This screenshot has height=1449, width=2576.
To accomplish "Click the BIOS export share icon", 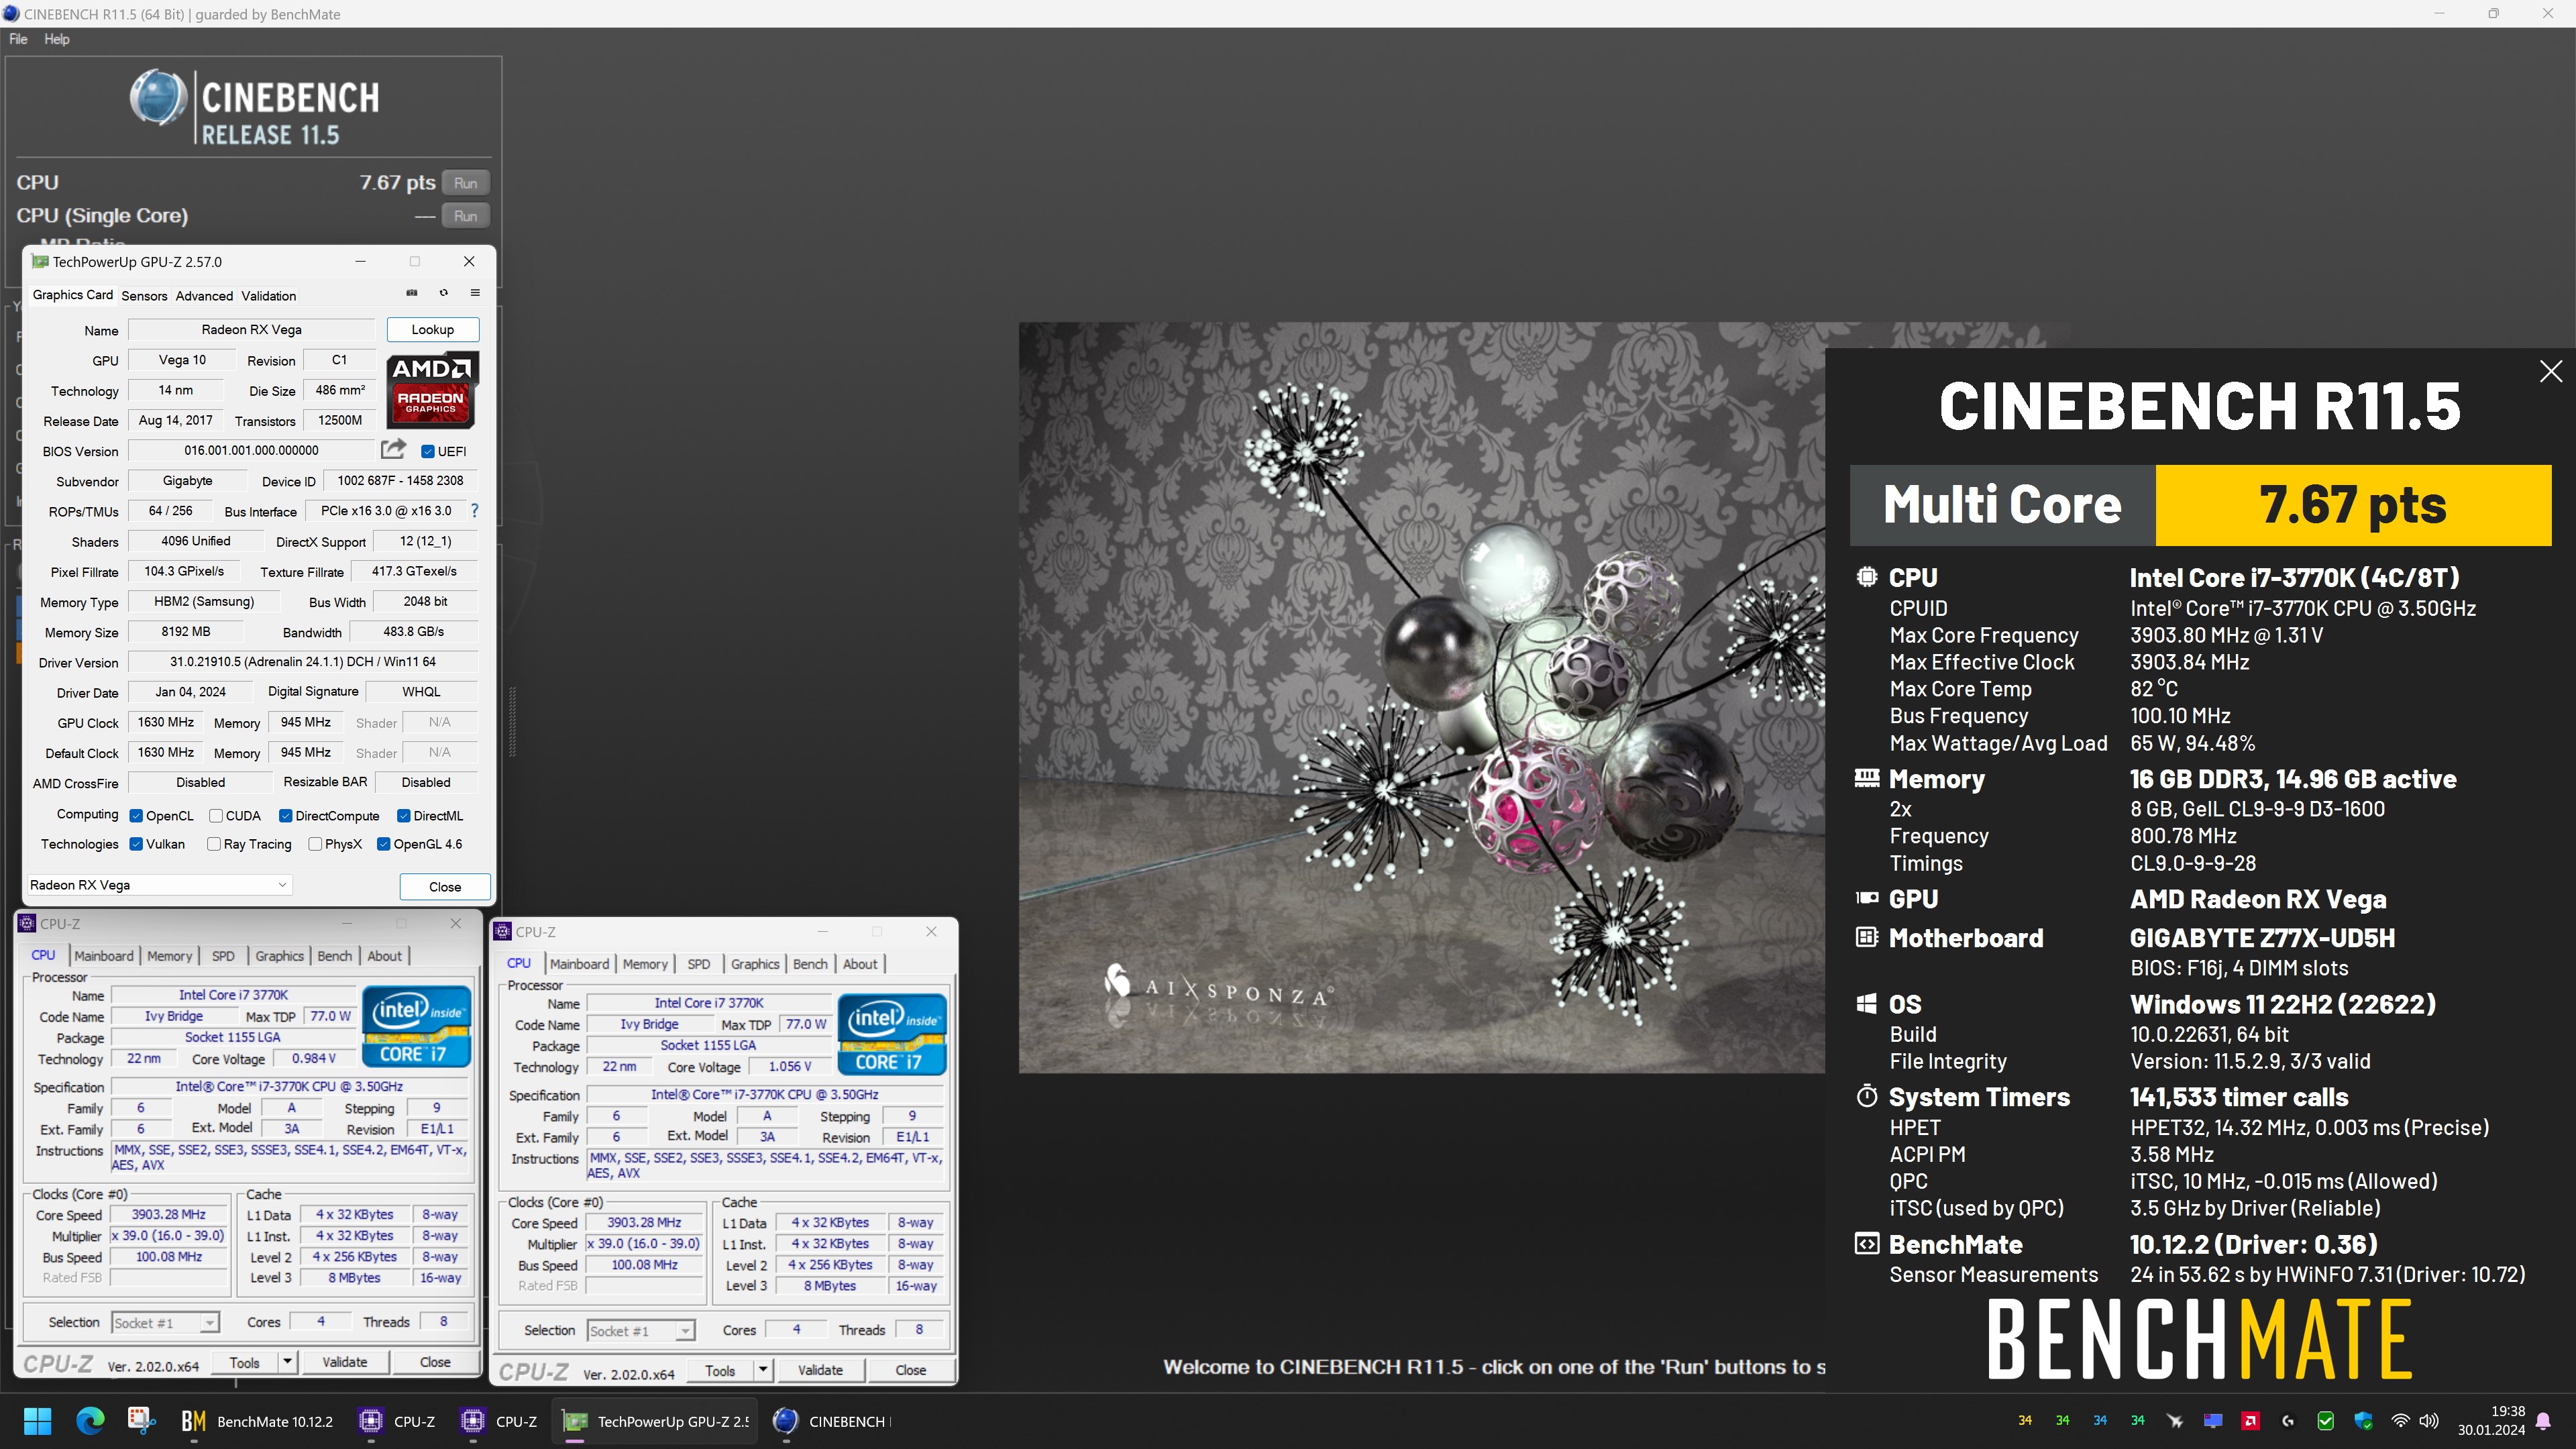I will pyautogui.click(x=394, y=449).
